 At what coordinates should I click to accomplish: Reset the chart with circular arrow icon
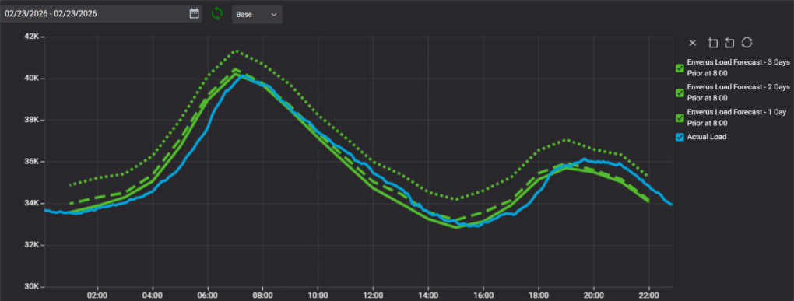(747, 43)
